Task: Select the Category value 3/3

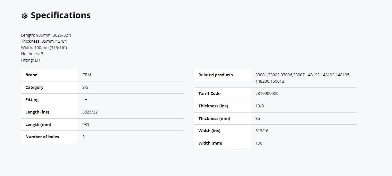Action: (x=85, y=87)
